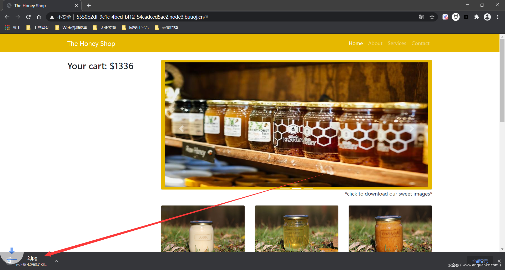The height and width of the screenshot is (270, 505).
Task: Open a new browser tab
Action: pos(89,6)
